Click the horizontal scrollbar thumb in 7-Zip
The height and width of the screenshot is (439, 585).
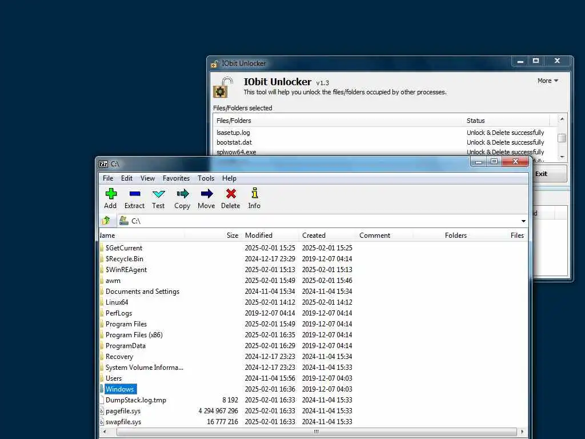(x=316, y=432)
